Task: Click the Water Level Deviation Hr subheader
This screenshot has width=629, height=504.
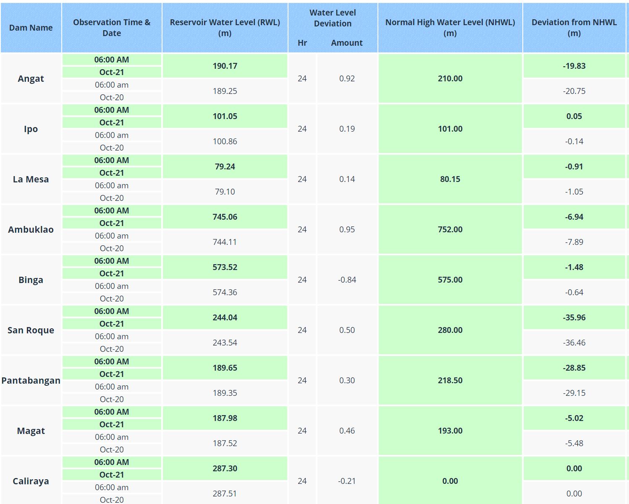Action: pyautogui.click(x=302, y=43)
